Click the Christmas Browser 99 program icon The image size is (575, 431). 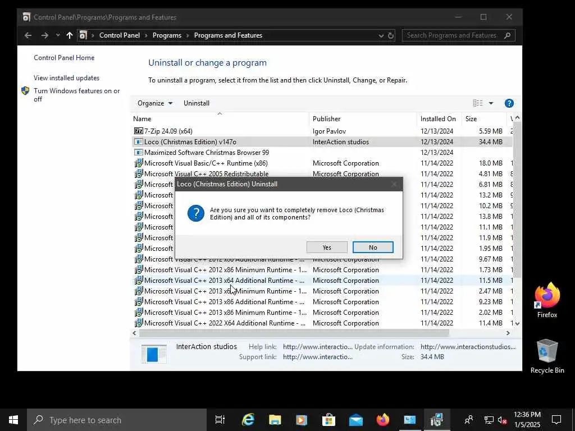pyautogui.click(x=138, y=153)
